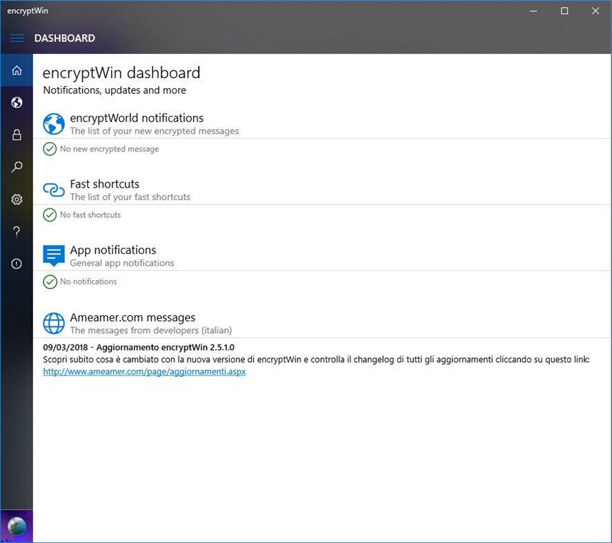Go to the Home dashboard icon
Image resolution: width=612 pixels, height=543 pixels.
(17, 70)
